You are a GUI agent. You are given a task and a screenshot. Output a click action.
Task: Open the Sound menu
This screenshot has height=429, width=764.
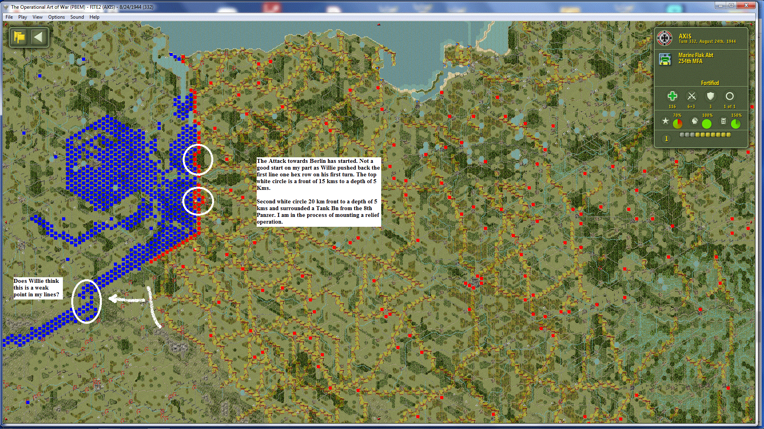click(x=77, y=17)
